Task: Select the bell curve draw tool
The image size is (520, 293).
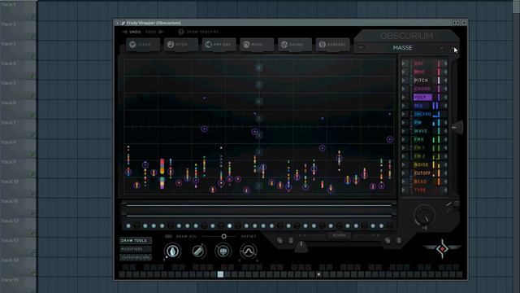Action: (x=249, y=251)
